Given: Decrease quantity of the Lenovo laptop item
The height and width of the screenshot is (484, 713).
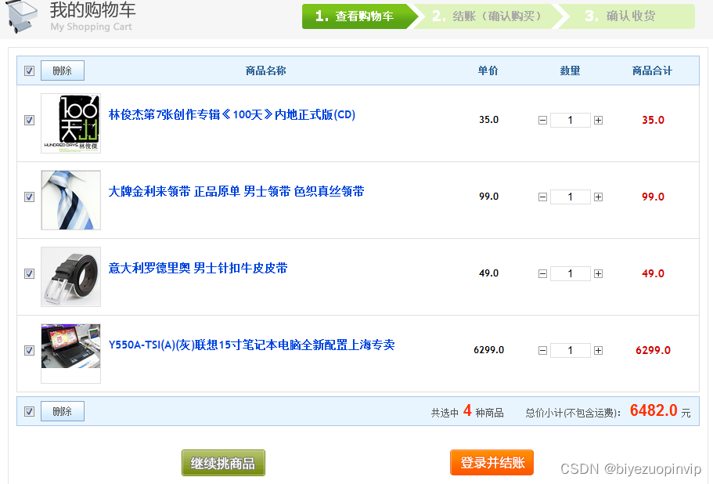Looking at the screenshot, I should point(542,350).
